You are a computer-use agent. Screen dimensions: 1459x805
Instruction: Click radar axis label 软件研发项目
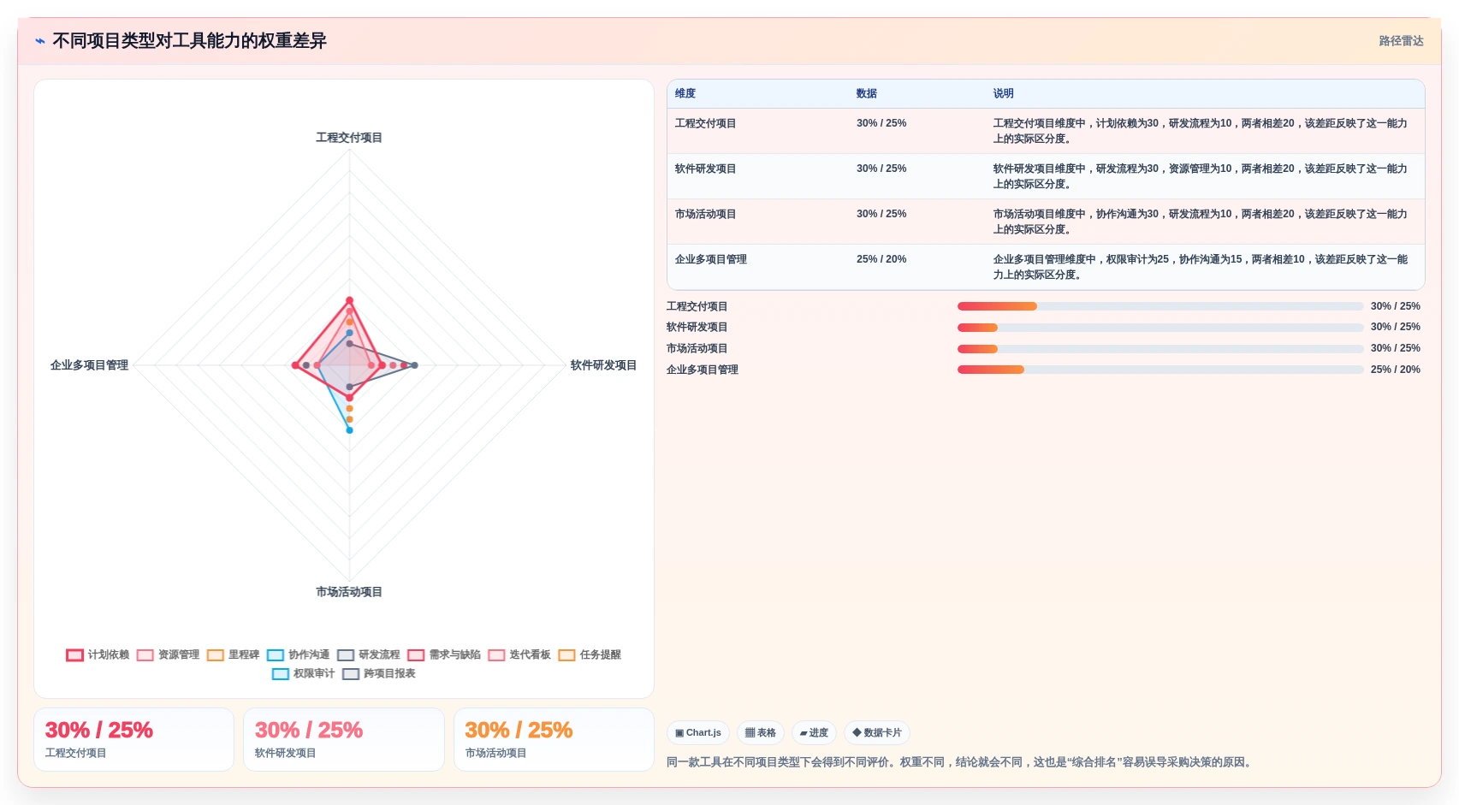603,365
